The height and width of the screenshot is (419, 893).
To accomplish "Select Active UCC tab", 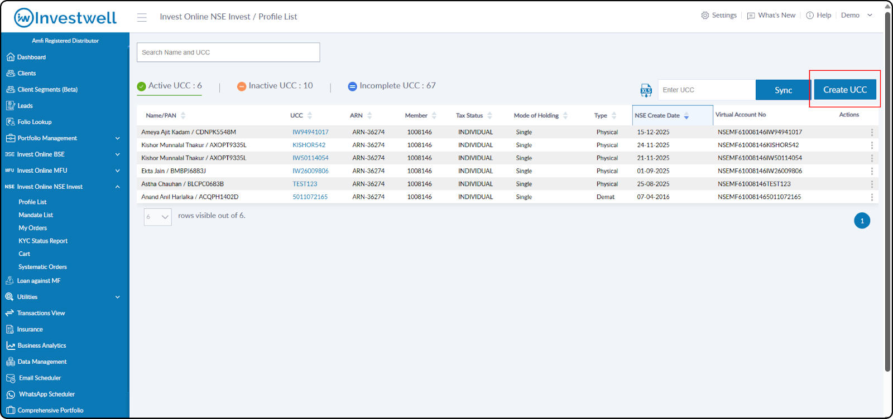I will pyautogui.click(x=170, y=86).
